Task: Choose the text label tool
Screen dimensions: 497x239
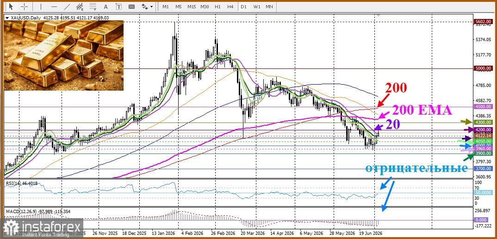Action: coord(119,6)
